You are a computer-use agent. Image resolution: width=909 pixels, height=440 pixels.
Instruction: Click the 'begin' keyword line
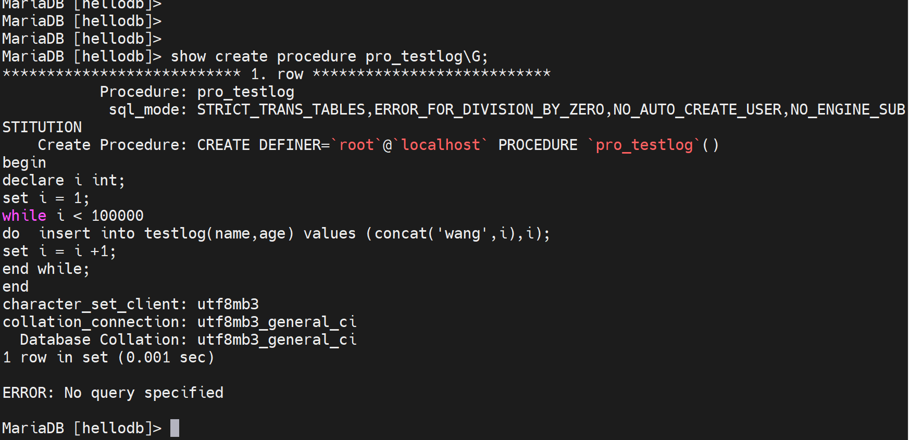pos(24,162)
